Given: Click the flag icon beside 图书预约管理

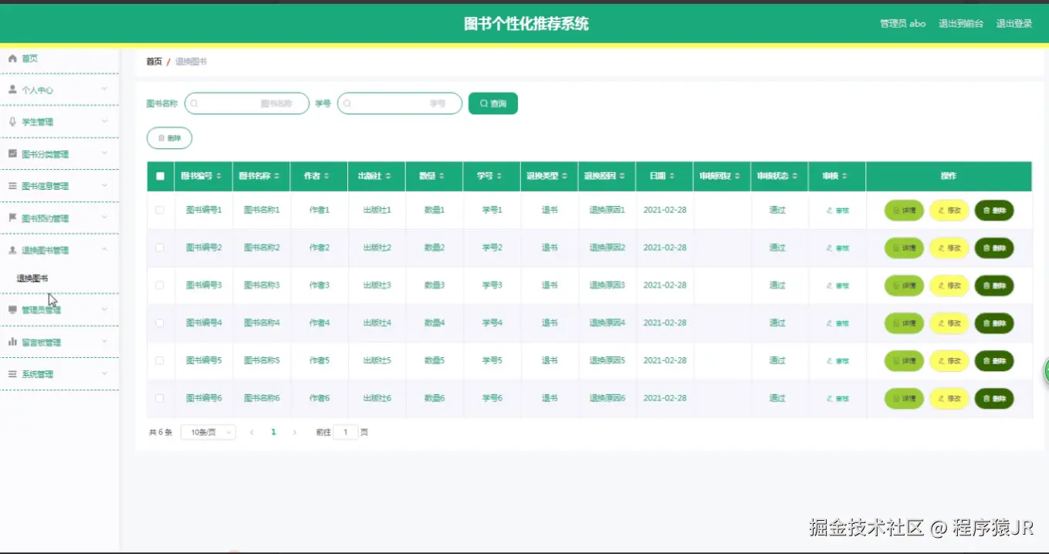Looking at the screenshot, I should (12, 218).
